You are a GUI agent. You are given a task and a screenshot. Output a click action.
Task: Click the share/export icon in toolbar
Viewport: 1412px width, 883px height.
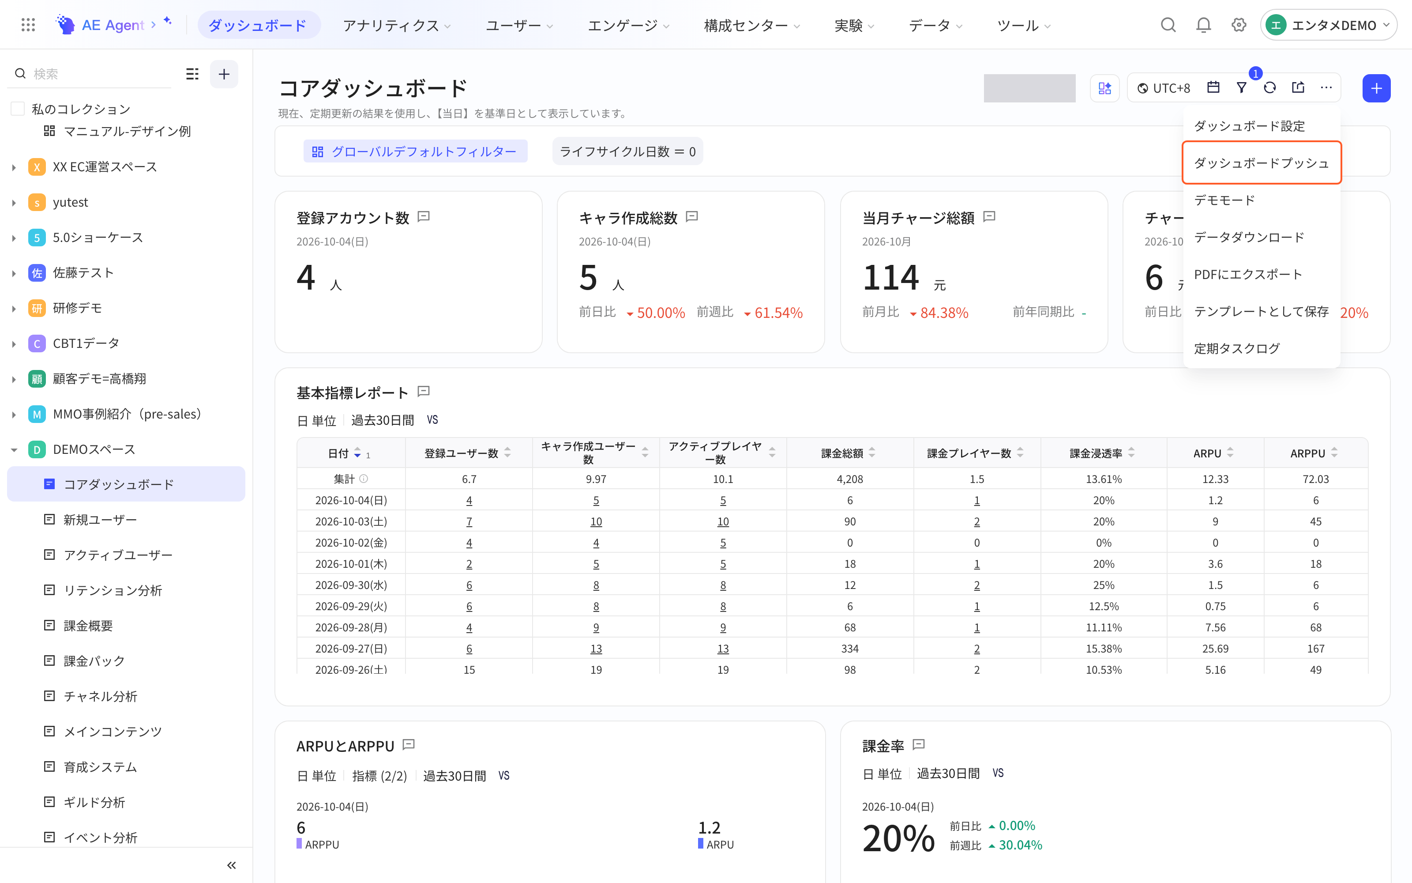pos(1298,87)
